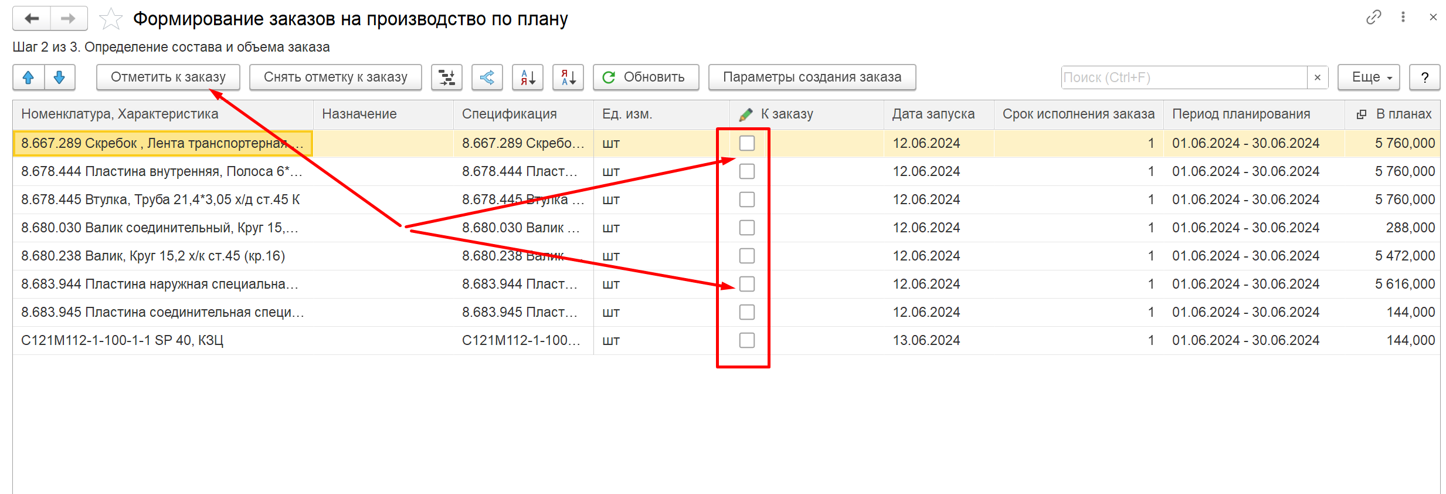Open help with the question mark button

[1425, 77]
